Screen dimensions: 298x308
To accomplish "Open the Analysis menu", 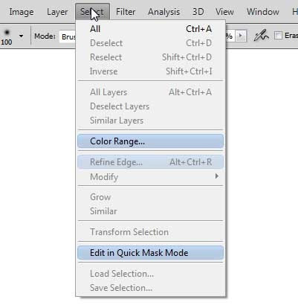I will pyautogui.click(x=163, y=12).
